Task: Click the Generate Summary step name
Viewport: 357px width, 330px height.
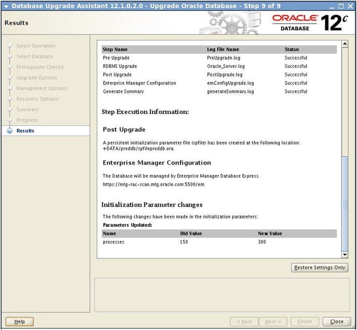Action: point(123,92)
